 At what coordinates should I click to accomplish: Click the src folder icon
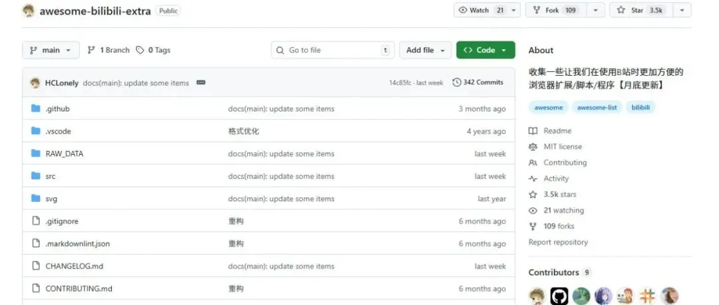[36, 176]
